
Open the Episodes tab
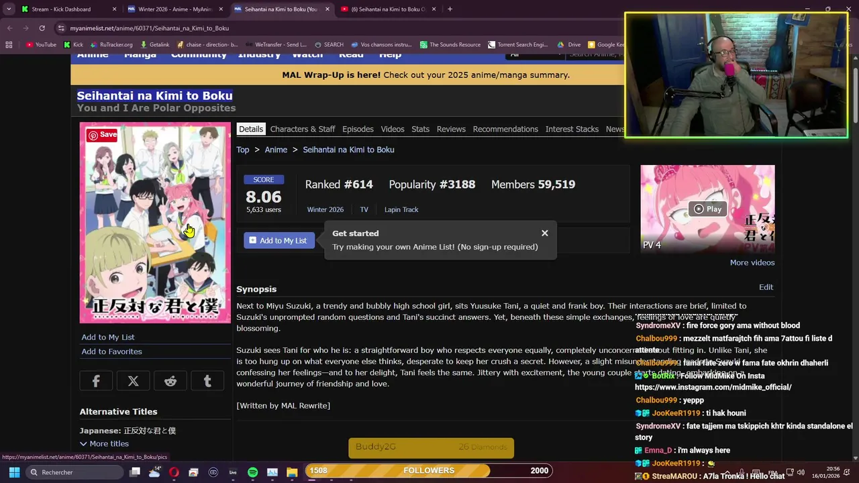pos(358,129)
